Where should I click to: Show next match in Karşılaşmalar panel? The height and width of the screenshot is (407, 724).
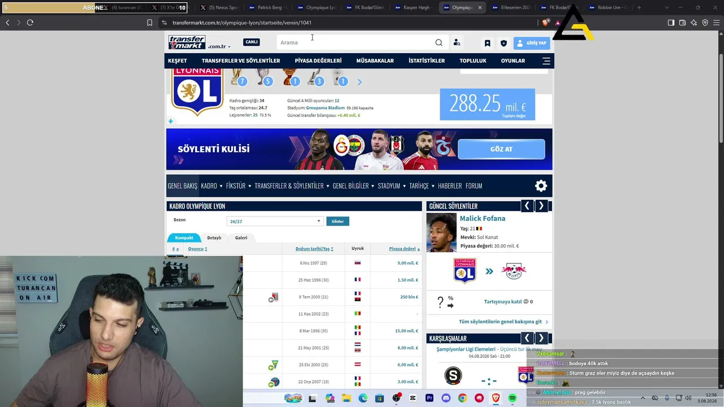541,338
